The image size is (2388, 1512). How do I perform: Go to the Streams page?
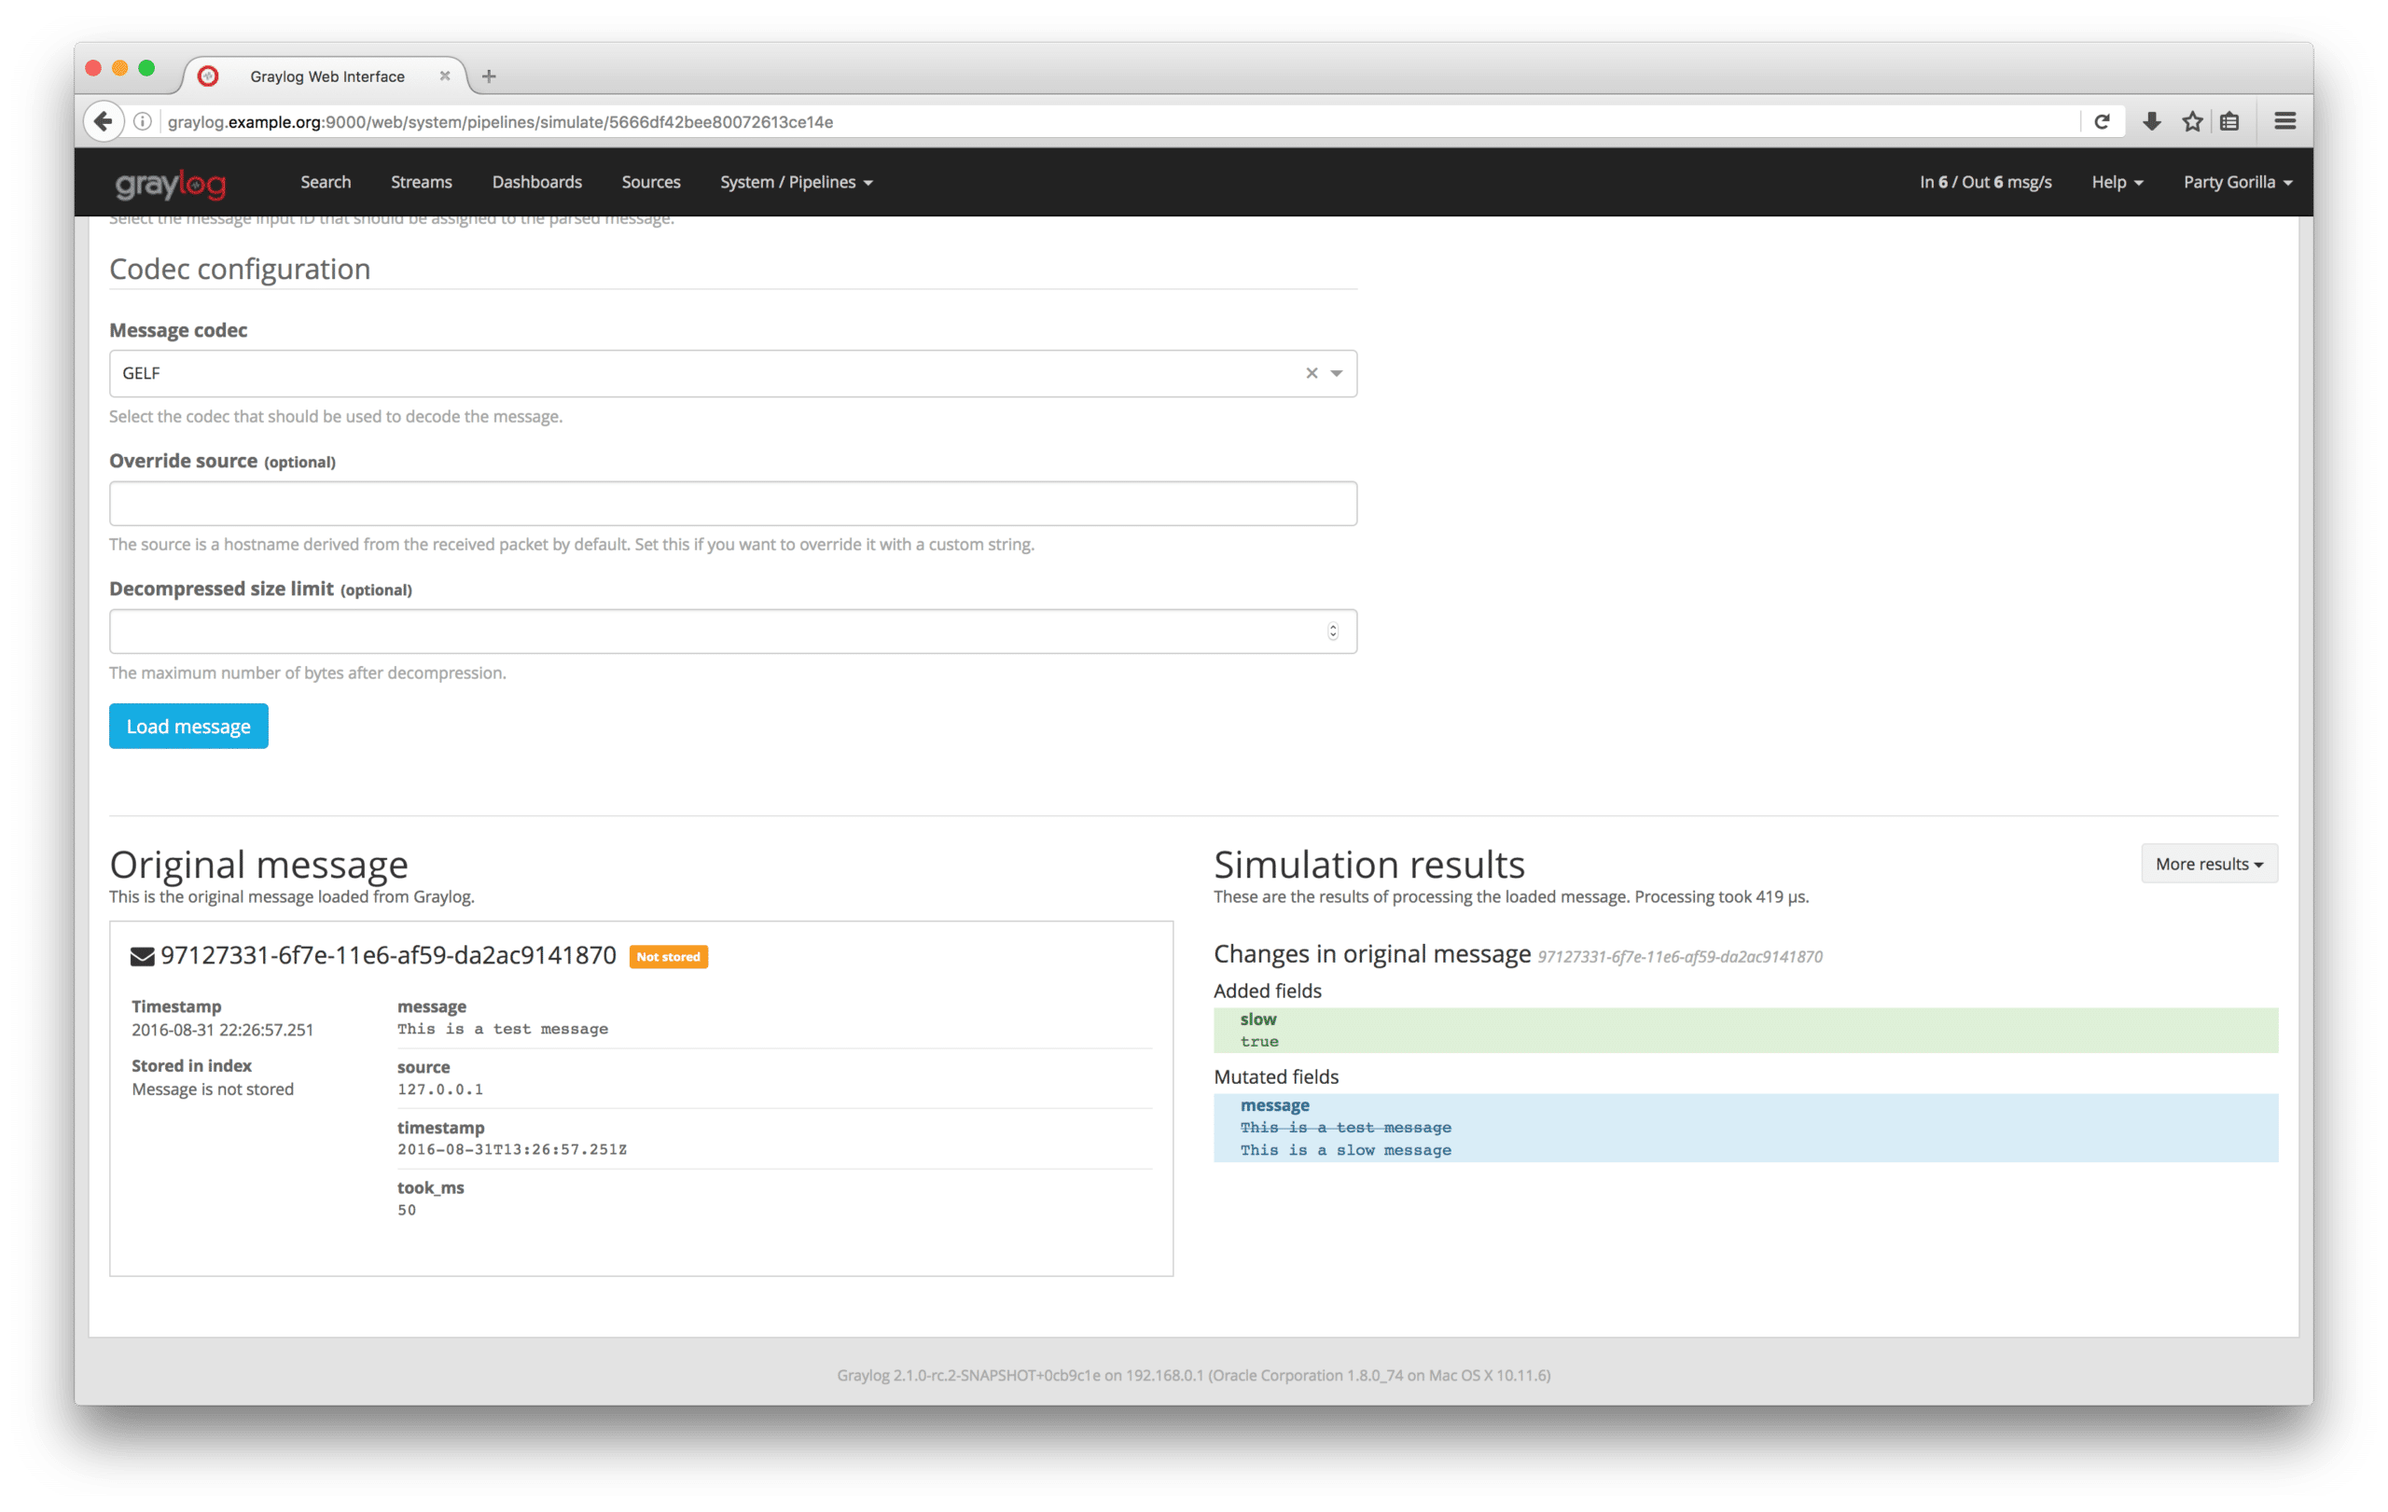tap(421, 183)
